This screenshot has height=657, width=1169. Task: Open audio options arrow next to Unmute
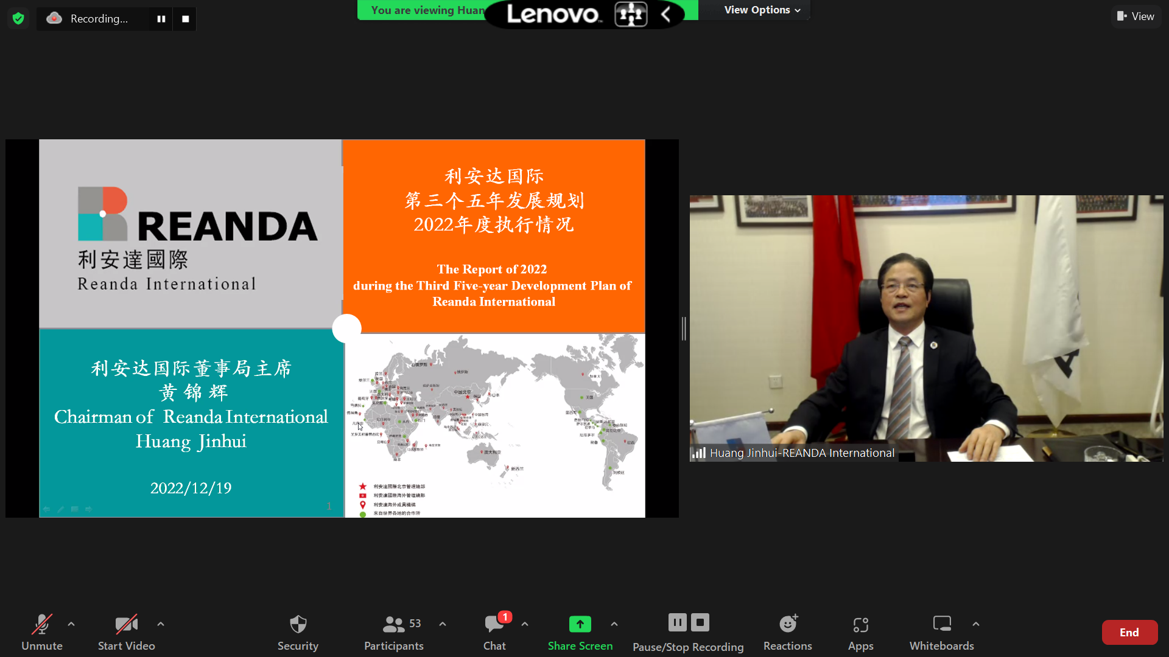tap(71, 624)
